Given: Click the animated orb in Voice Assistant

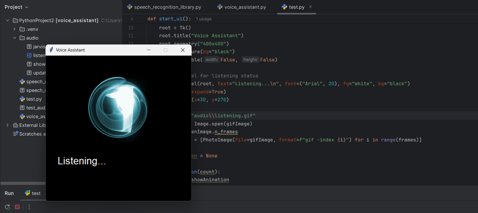Looking at the screenshot, I should (118, 107).
